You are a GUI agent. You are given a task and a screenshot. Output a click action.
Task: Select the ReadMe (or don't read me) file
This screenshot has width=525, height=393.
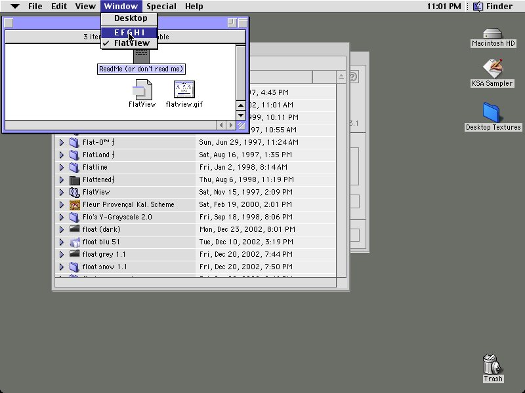[x=141, y=69]
